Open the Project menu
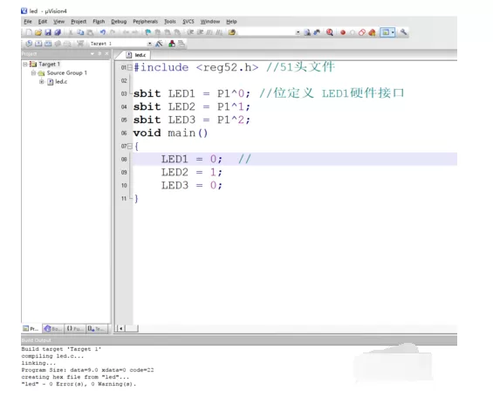This screenshot has width=493, height=397. (79, 21)
